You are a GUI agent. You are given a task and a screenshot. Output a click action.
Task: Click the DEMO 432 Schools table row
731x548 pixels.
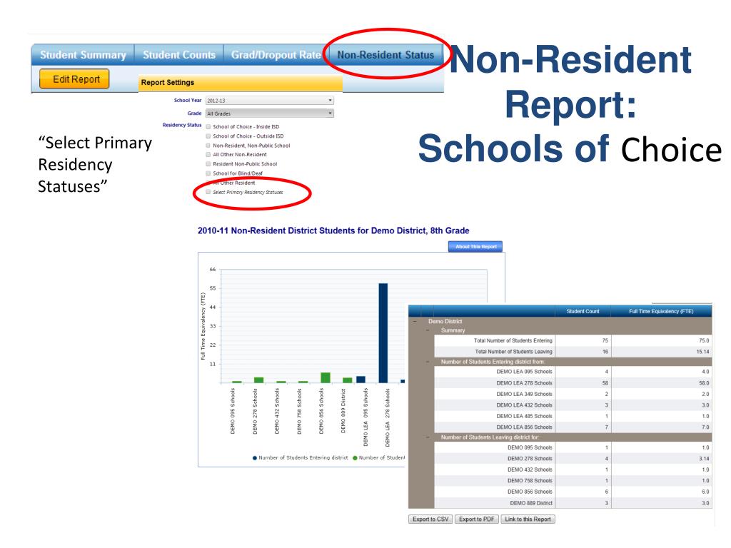pyautogui.click(x=573, y=470)
